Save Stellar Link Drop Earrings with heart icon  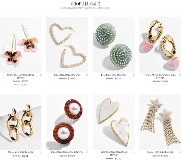pyautogui.click(x=40, y=152)
